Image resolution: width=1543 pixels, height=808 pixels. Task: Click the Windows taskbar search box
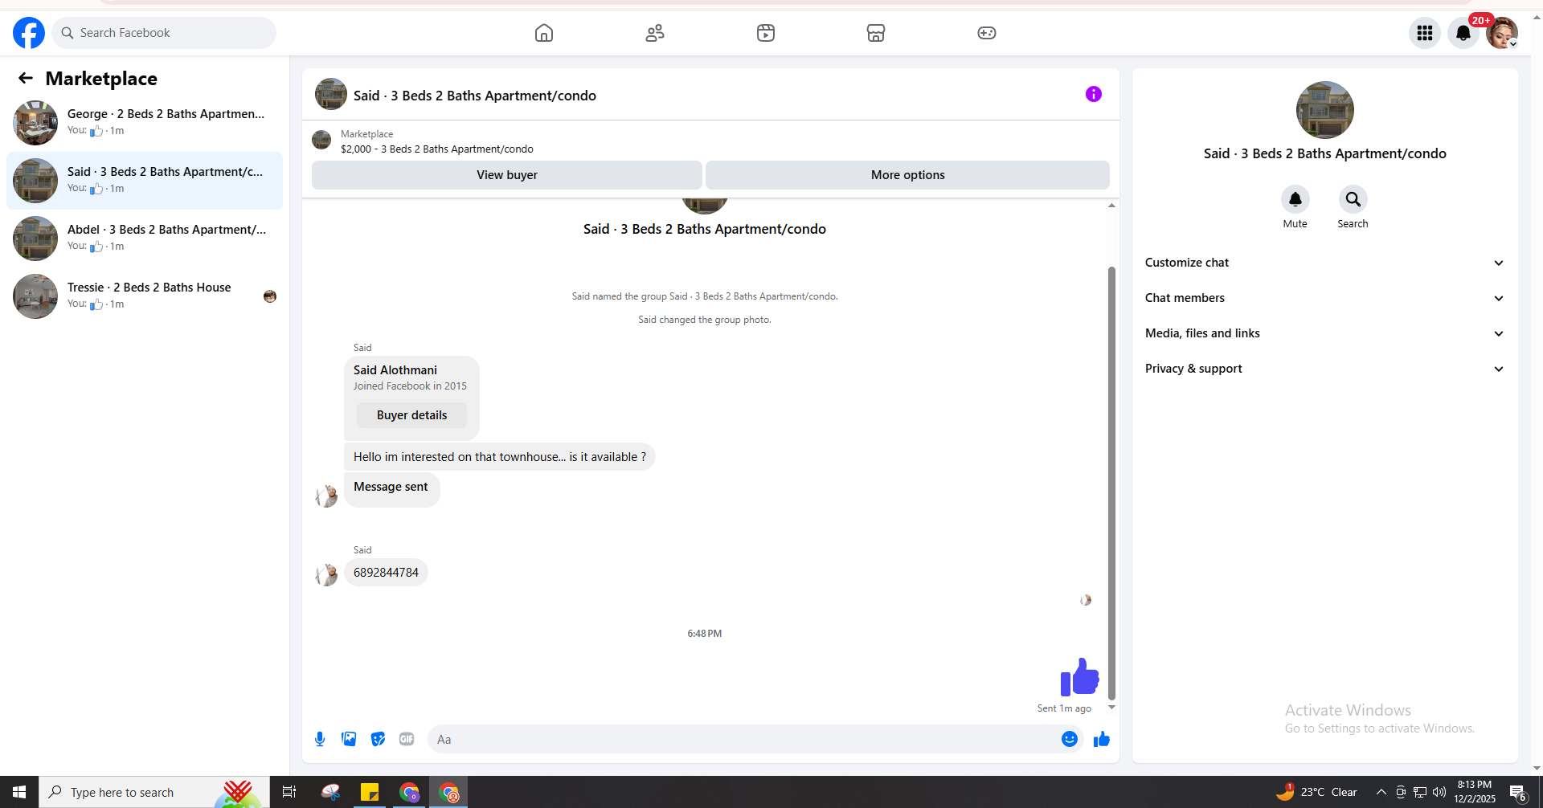coord(154,792)
